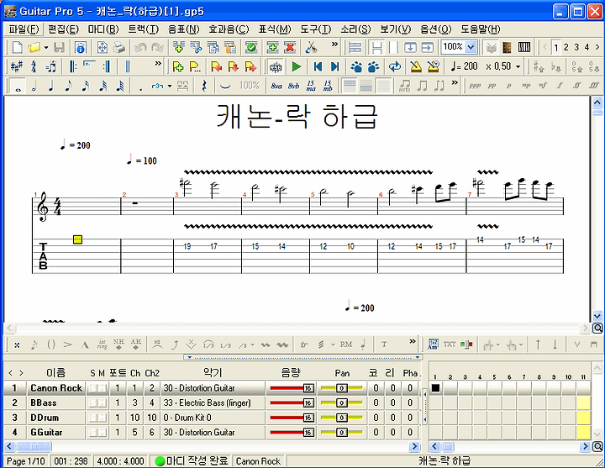The width and height of the screenshot is (605, 468).
Task: Set dynamic to mf
Action: (543, 86)
